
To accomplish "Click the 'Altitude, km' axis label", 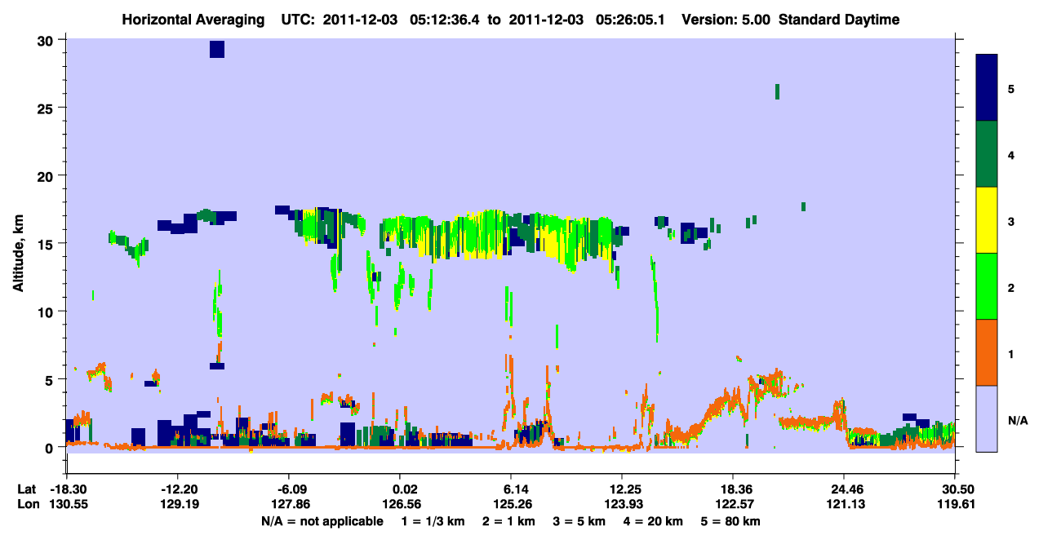I will tap(18, 253).
